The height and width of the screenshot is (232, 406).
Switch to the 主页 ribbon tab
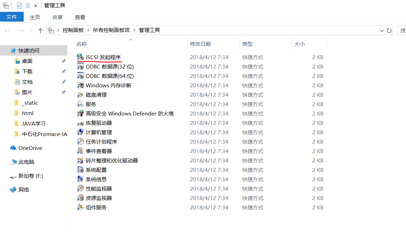point(35,17)
